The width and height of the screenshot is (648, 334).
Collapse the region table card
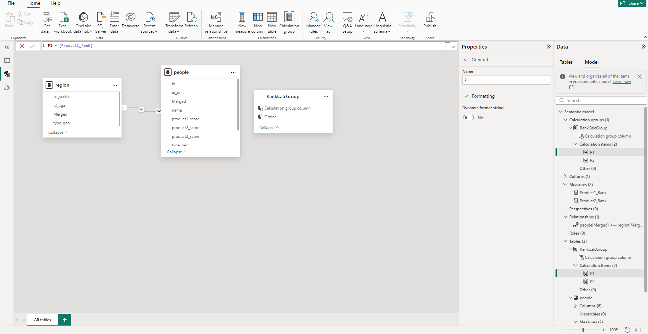tap(58, 132)
